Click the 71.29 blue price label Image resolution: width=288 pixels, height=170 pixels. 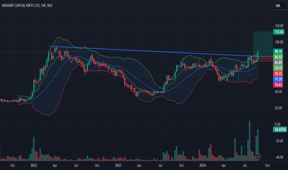click(278, 79)
